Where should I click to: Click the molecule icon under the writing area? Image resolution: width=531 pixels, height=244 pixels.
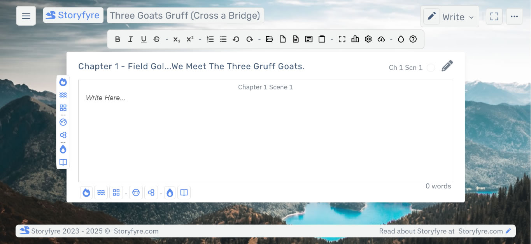point(151,192)
